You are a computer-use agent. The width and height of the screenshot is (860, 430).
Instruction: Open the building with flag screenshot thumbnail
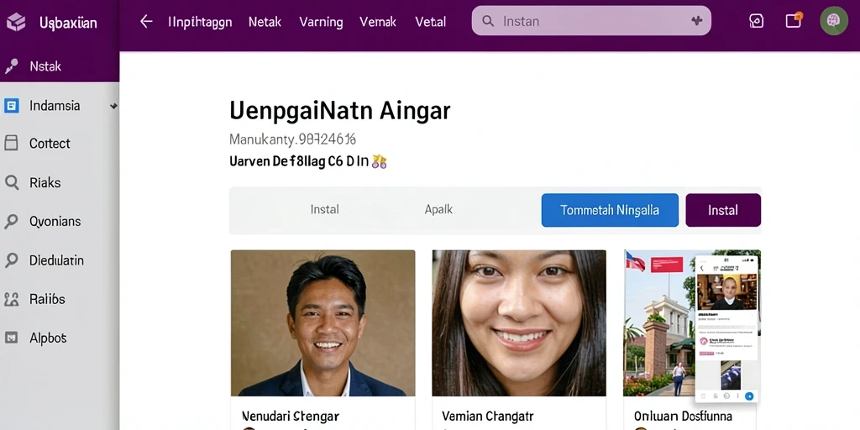[x=692, y=323]
